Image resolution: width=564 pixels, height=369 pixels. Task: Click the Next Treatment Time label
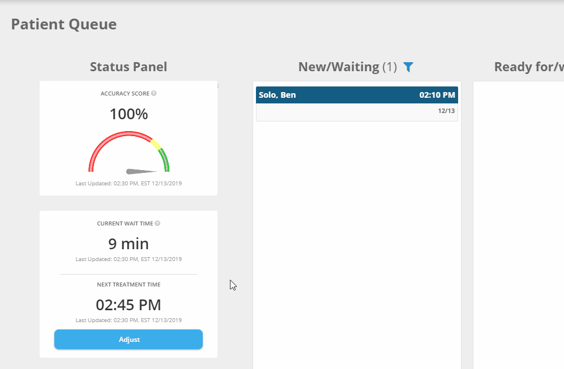[129, 284]
